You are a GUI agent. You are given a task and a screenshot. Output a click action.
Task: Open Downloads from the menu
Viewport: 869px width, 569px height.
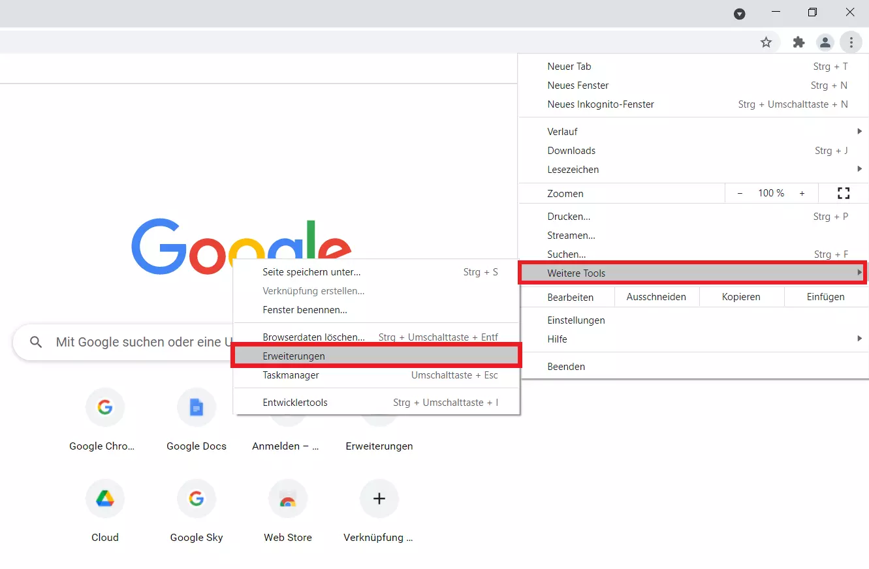pos(693,151)
